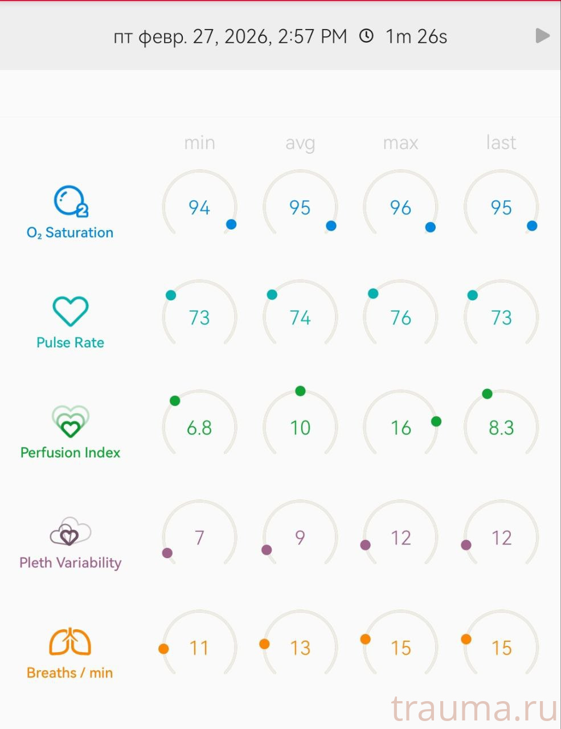Viewport: 561px width, 729px height.
Task: Open the recording date and time text
Action: tap(230, 36)
